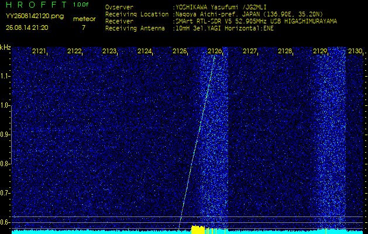Click the diagonal meteor echo trace
This screenshot has width=368, height=234.
click(197, 142)
